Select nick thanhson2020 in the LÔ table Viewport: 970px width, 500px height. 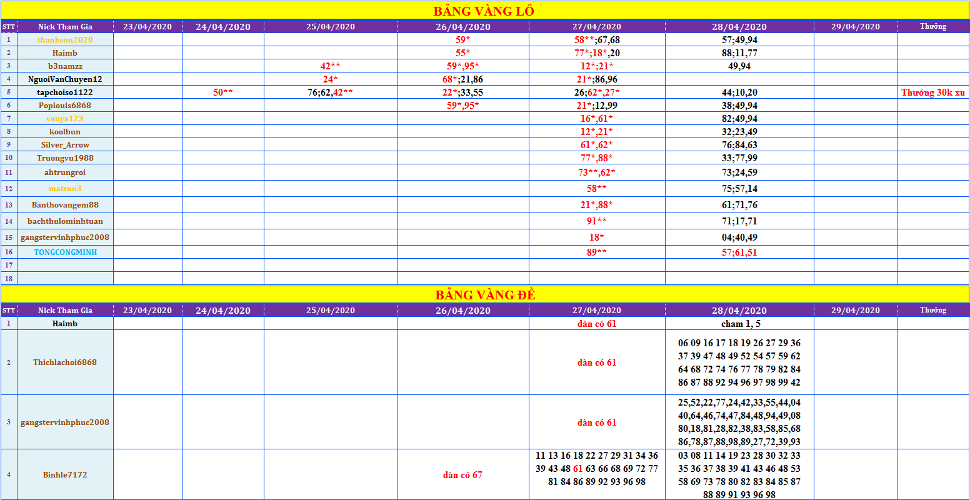[x=65, y=39]
